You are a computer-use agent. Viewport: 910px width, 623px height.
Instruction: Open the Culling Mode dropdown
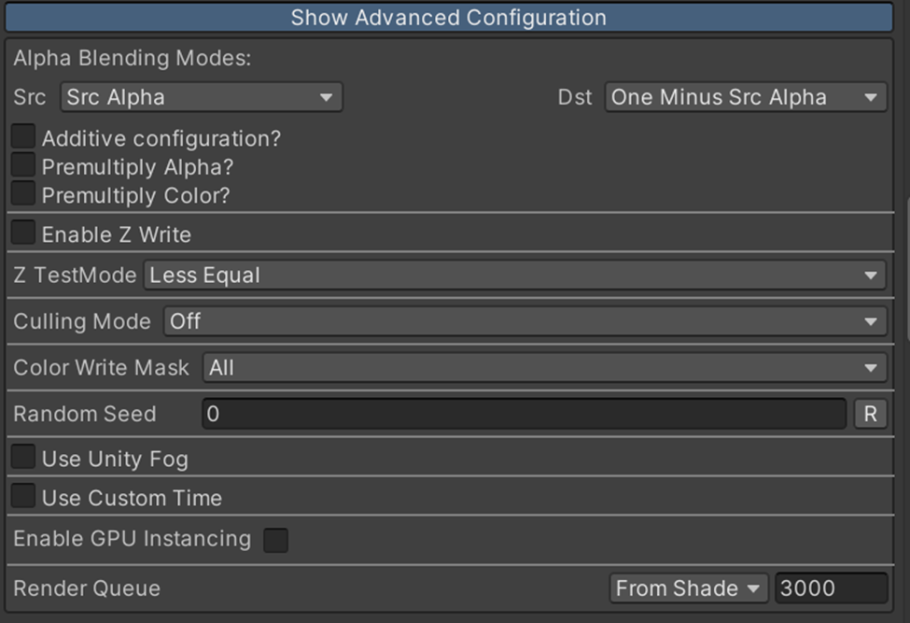pos(525,321)
